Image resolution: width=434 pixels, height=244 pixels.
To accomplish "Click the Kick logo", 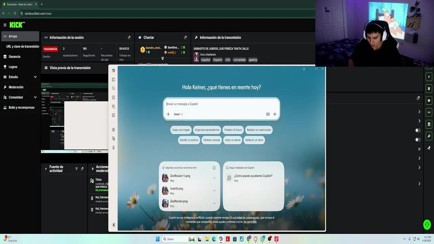I will [17, 25].
